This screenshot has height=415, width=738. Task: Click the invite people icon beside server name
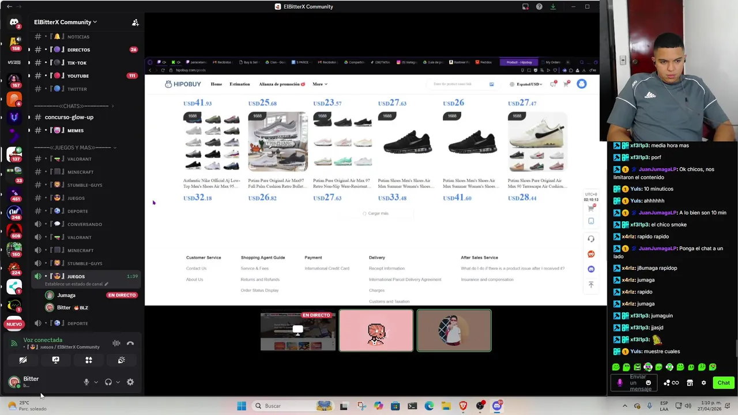pyautogui.click(x=135, y=22)
